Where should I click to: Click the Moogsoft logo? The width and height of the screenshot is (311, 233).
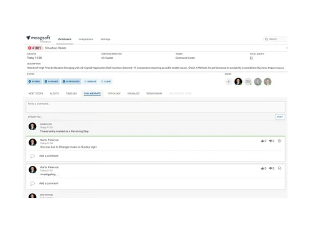pos(39,39)
